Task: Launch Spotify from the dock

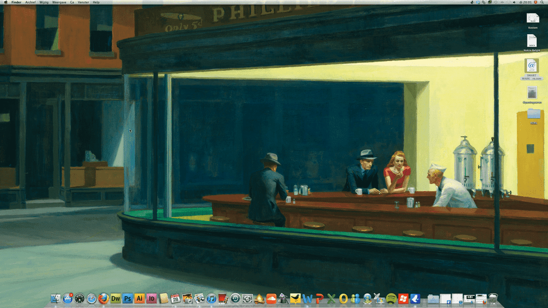Action: (x=391, y=299)
